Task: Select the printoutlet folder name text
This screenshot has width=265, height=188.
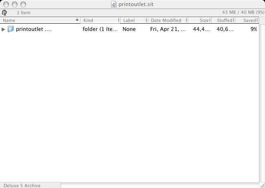Action: (x=34, y=29)
